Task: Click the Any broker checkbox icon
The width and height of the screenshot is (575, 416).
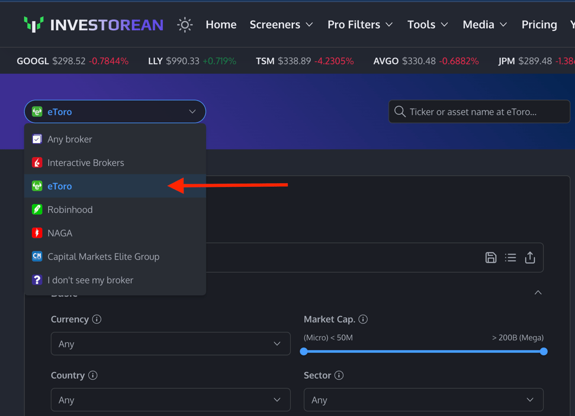Action: point(37,139)
